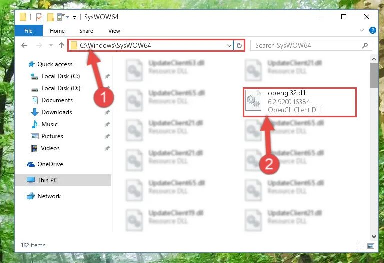Click the pin icon next to Music

pyautogui.click(x=107, y=125)
